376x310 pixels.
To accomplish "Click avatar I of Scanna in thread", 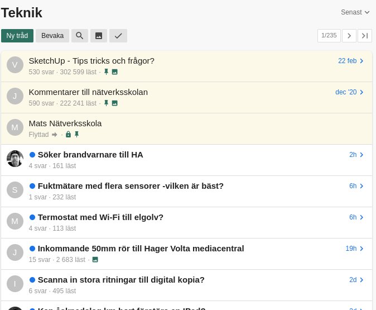I will click(15, 284).
